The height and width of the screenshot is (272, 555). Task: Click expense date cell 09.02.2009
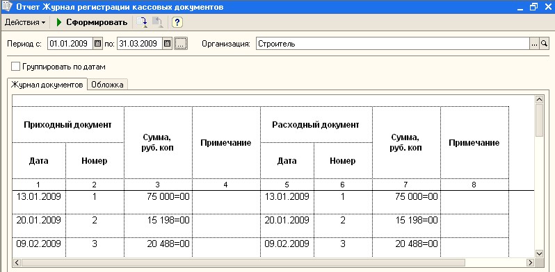(x=287, y=247)
